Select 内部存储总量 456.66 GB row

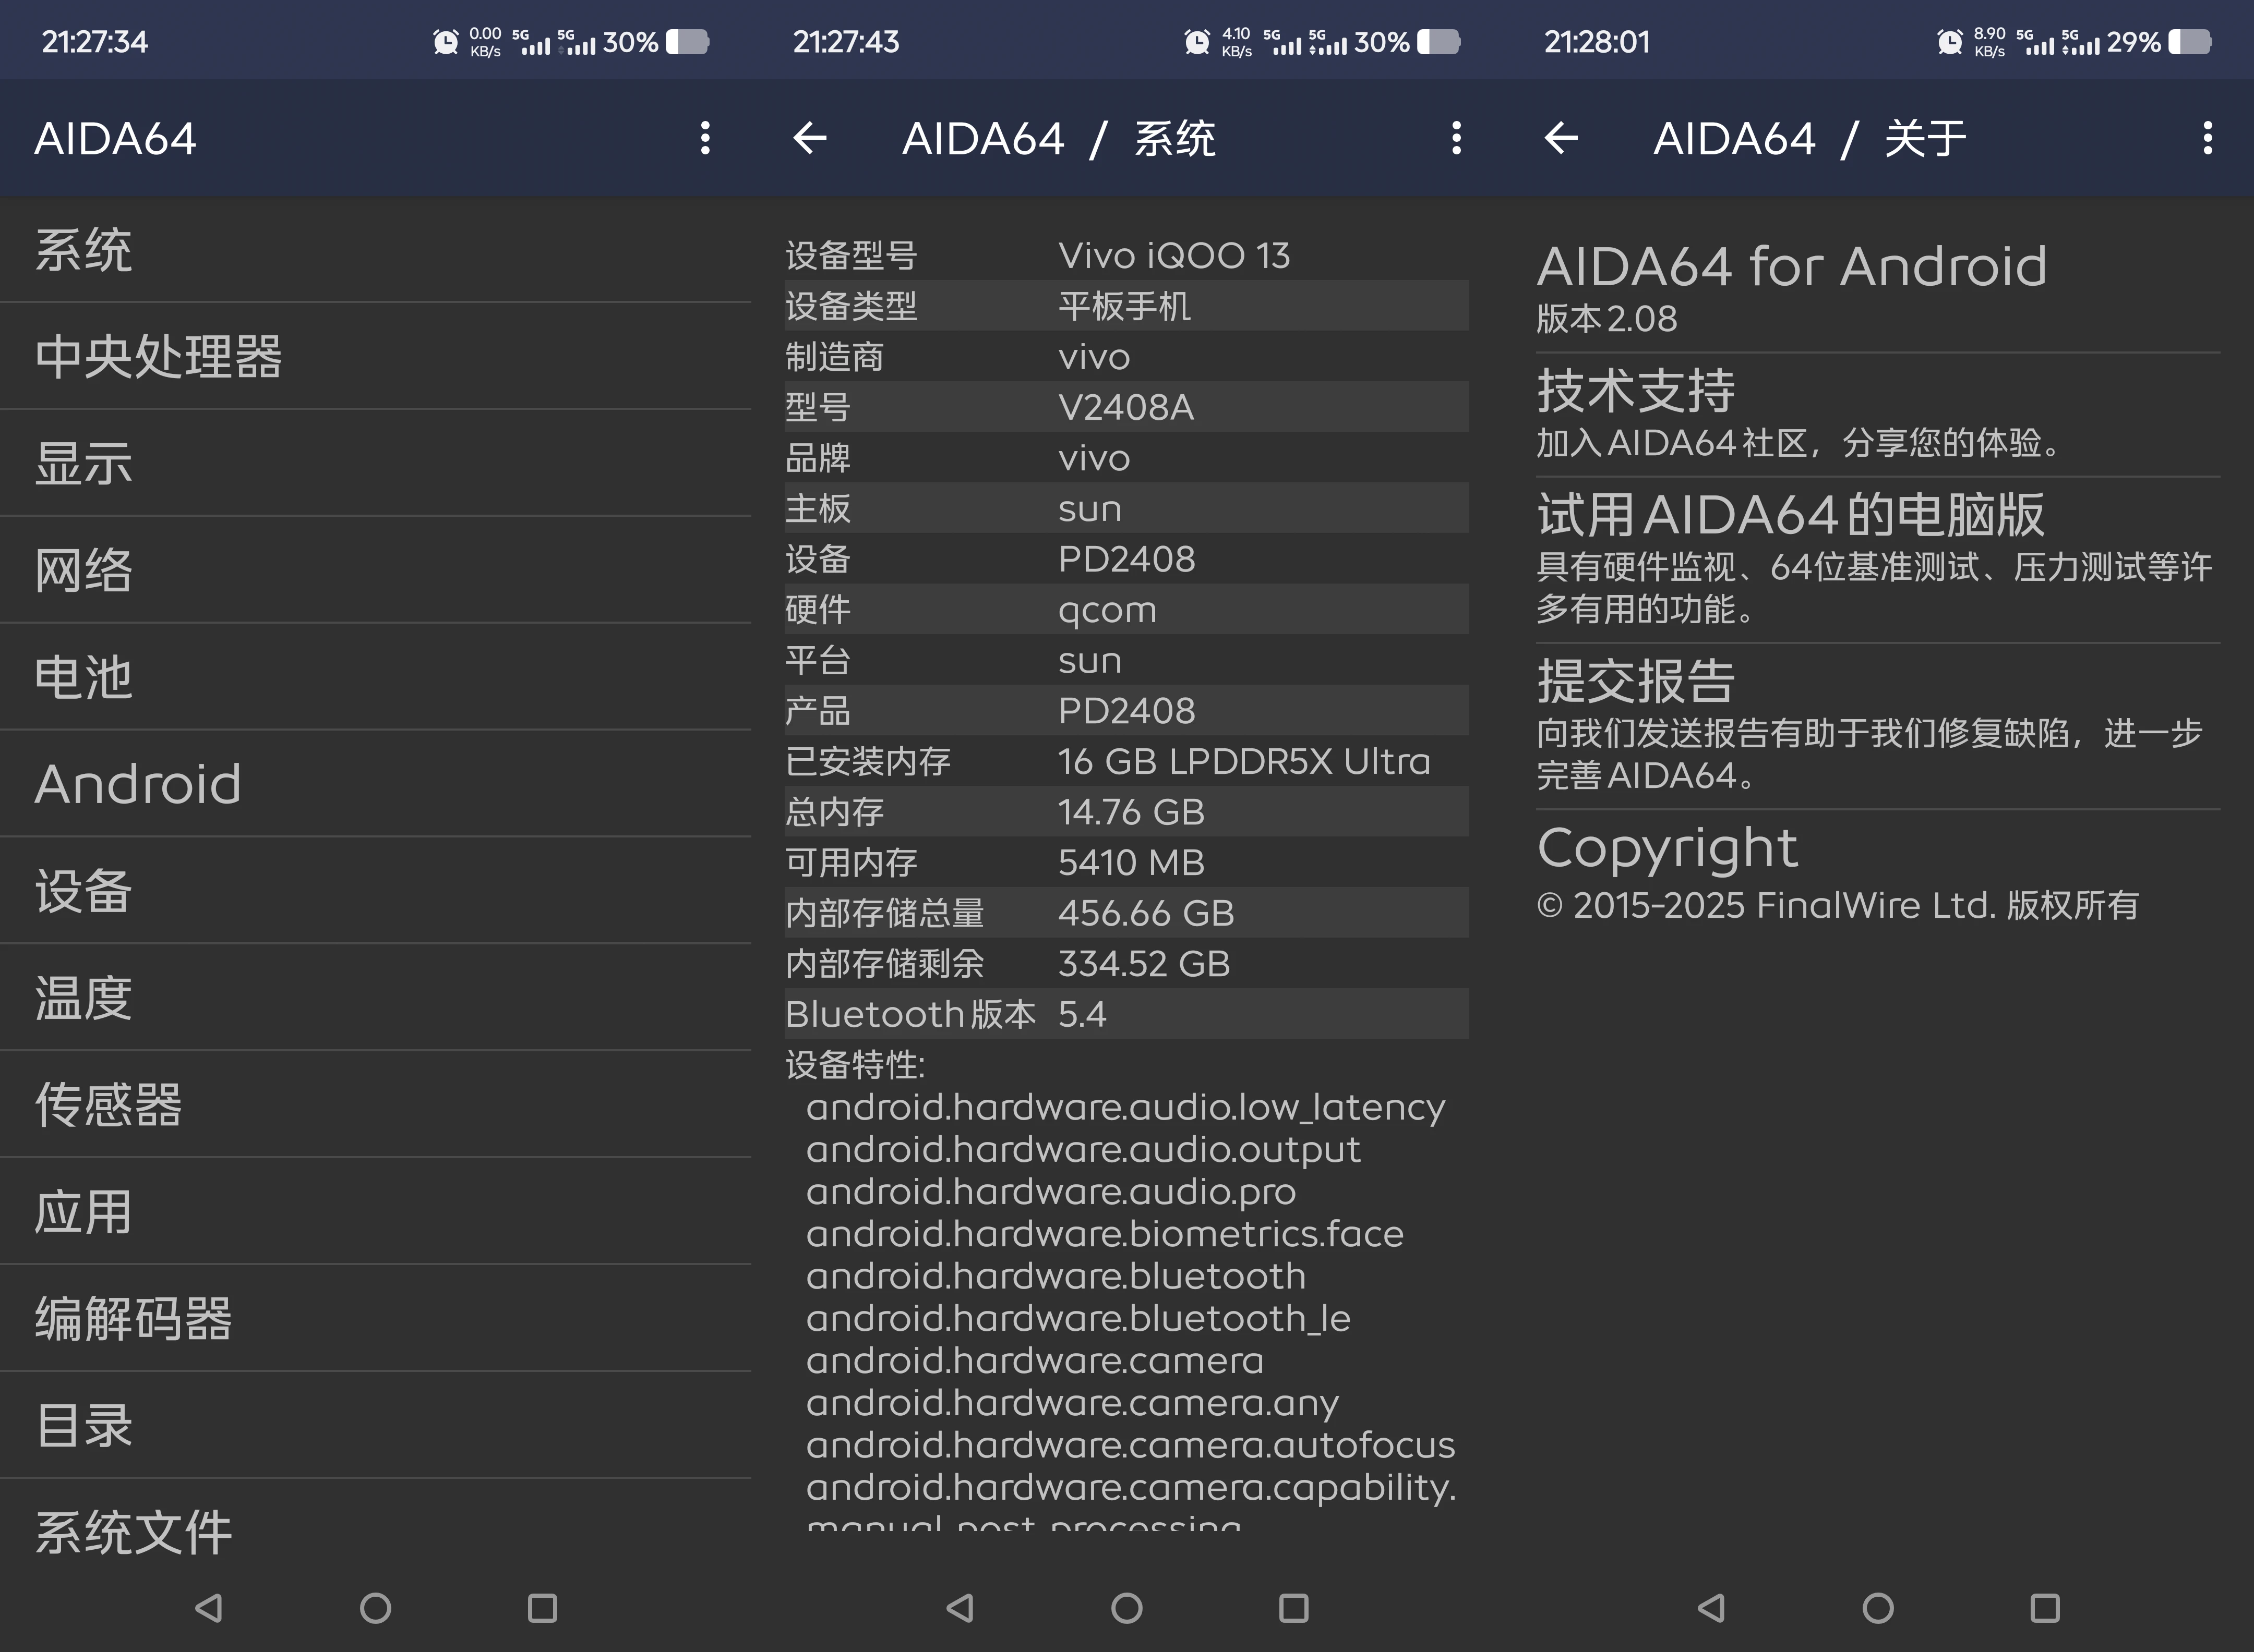[x=1126, y=913]
